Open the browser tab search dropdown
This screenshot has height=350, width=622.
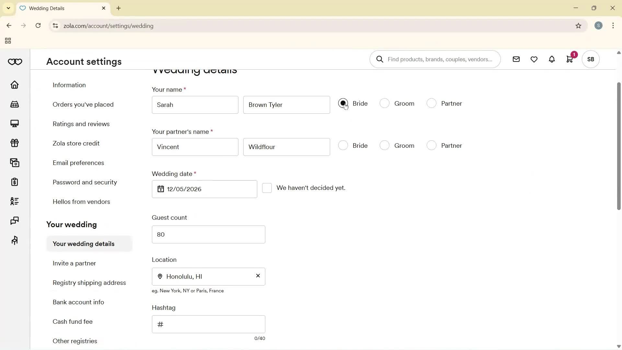click(8, 8)
